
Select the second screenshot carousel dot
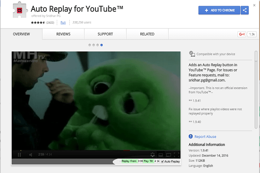pos(94,45)
